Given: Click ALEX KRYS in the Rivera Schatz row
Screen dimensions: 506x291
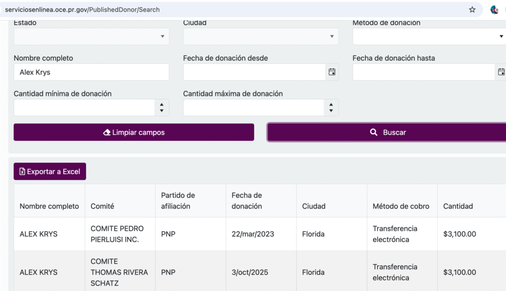Looking at the screenshot, I should click(x=39, y=272).
